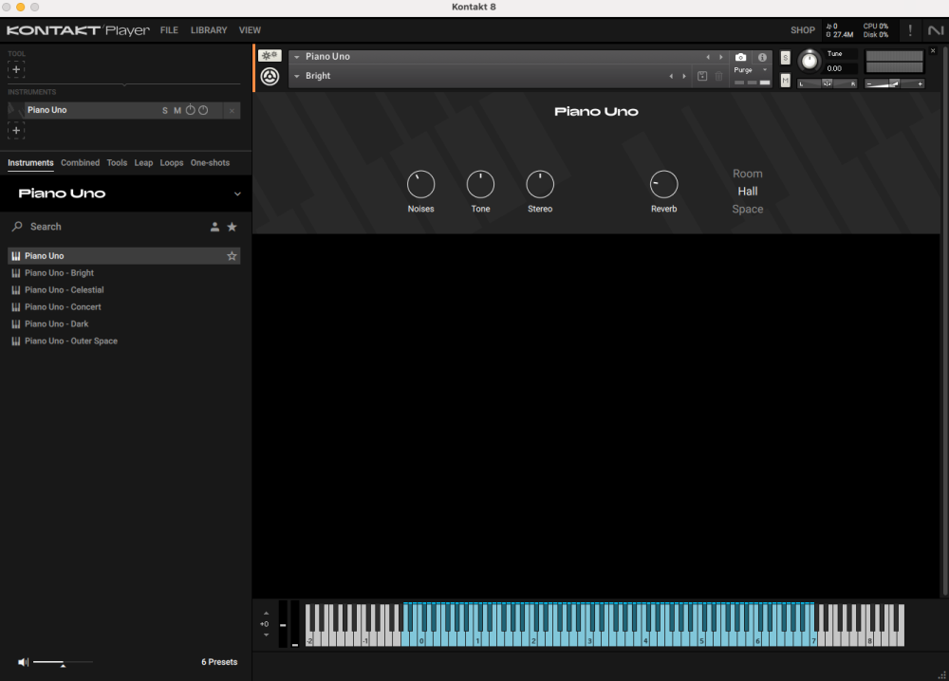Adjust the L/R pan slider
949x681 pixels.
click(828, 83)
